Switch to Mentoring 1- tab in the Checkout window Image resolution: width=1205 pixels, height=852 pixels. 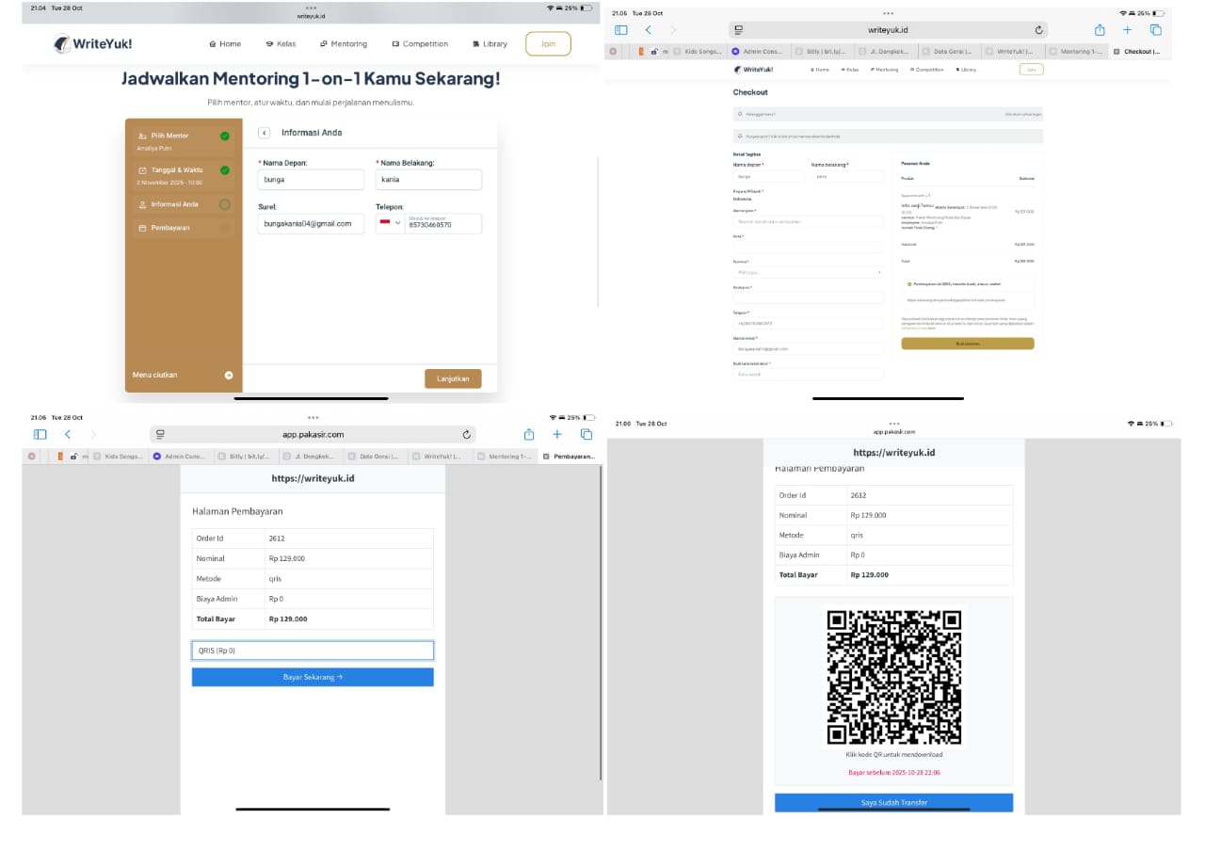click(x=1076, y=52)
